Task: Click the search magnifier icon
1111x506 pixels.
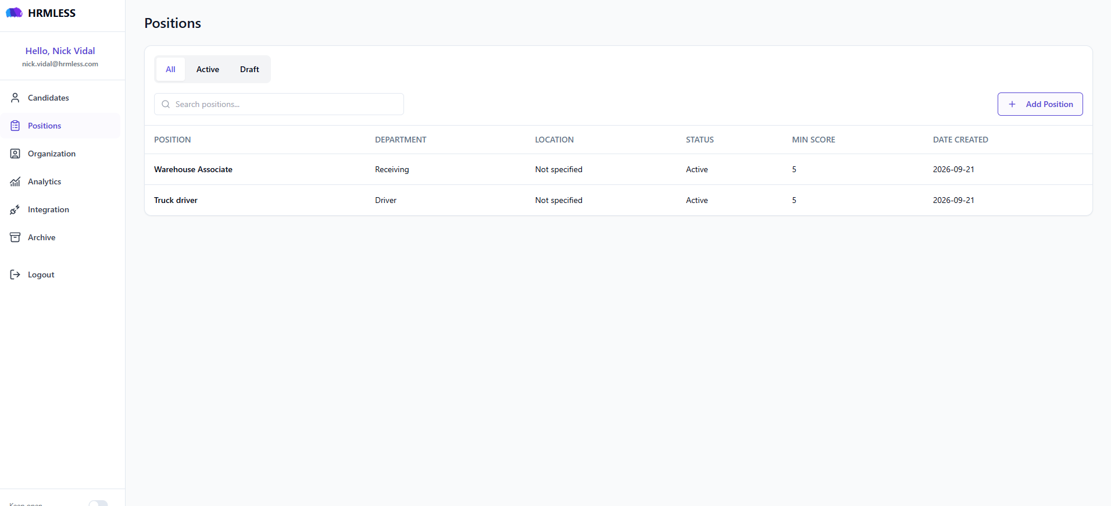Action: point(166,104)
